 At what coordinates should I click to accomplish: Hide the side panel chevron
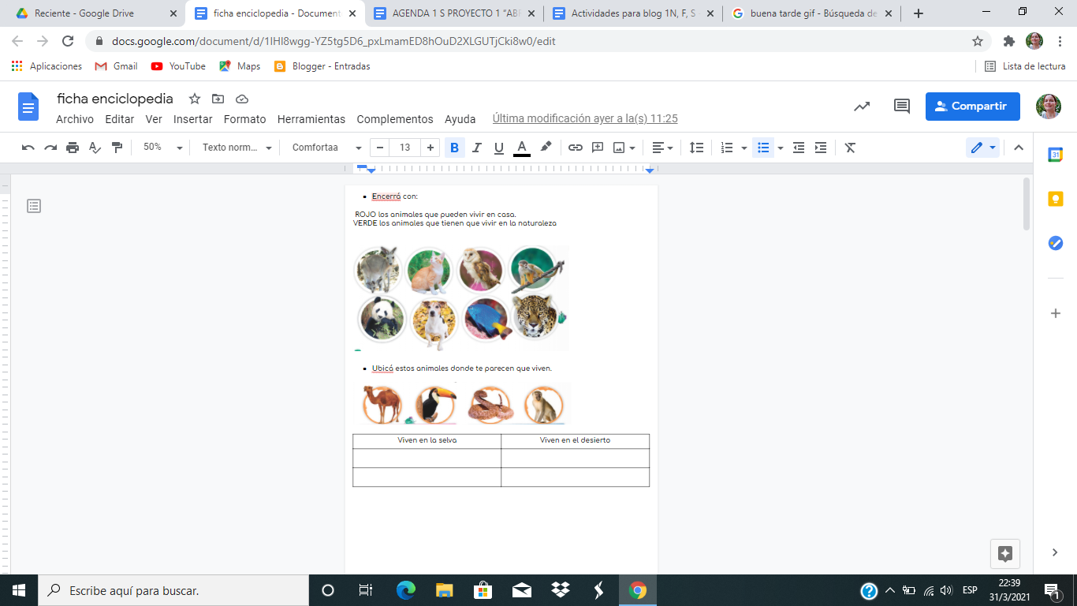[1055, 552]
